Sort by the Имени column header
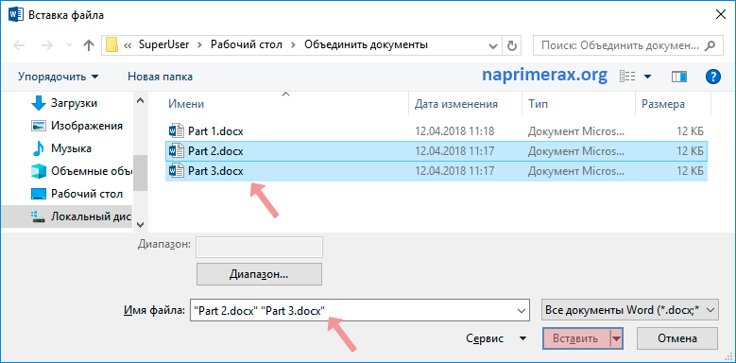 (186, 104)
